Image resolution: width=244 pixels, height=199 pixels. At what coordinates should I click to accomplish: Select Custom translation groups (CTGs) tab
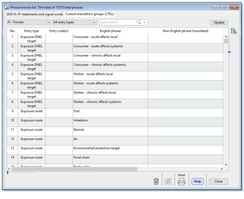pyautogui.click(x=89, y=14)
